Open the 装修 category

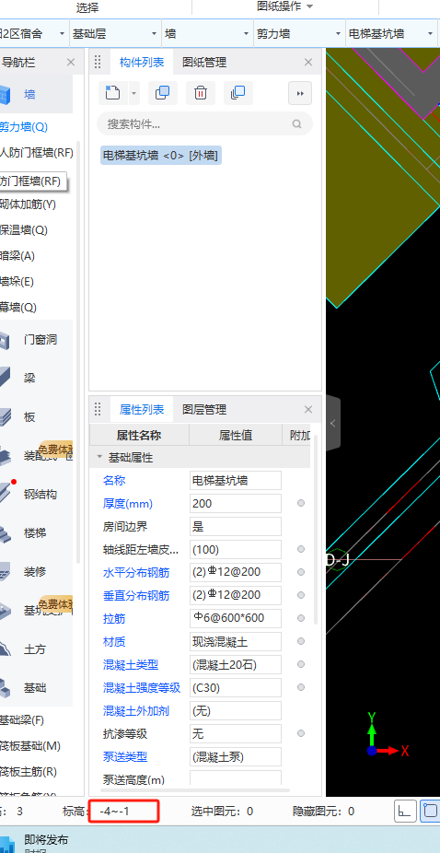coord(36,572)
